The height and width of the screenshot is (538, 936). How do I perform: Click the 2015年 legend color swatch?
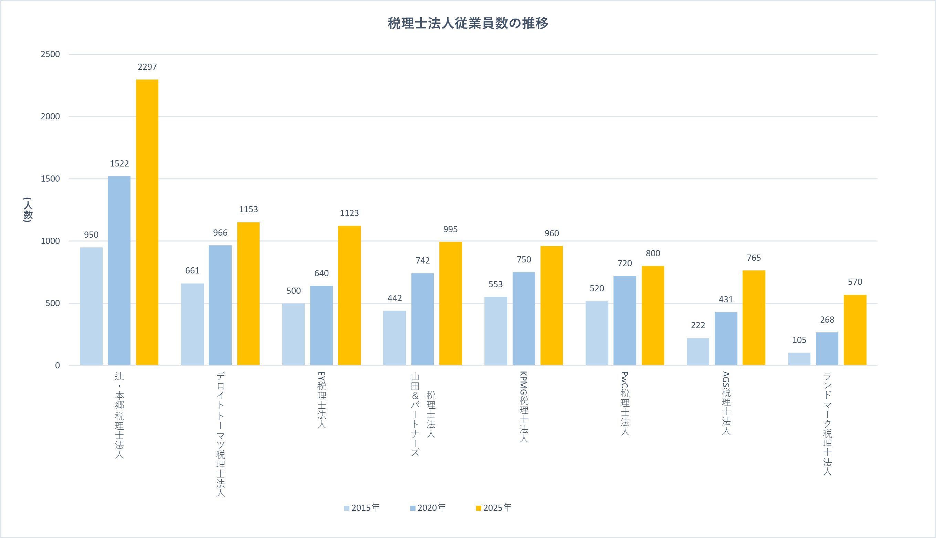click(346, 508)
